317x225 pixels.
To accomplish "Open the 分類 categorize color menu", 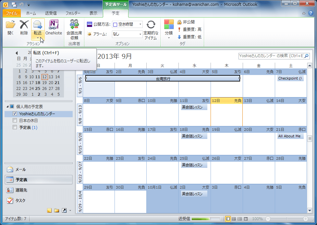I will tap(169, 29).
